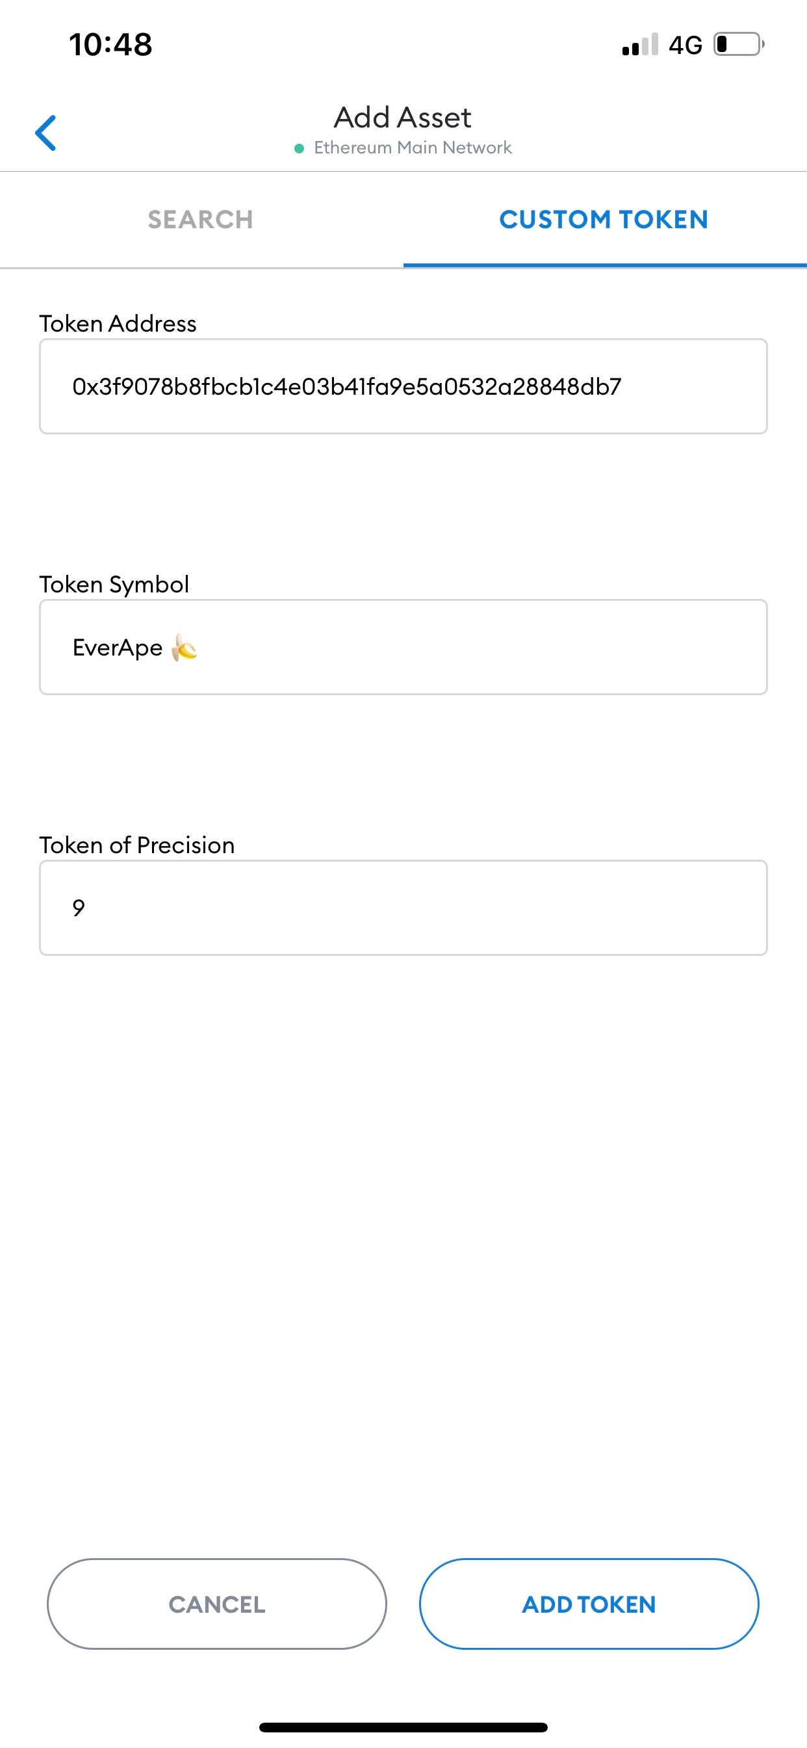Switch to the SEARCH tab
This screenshot has width=807, height=1748.
coord(201,219)
